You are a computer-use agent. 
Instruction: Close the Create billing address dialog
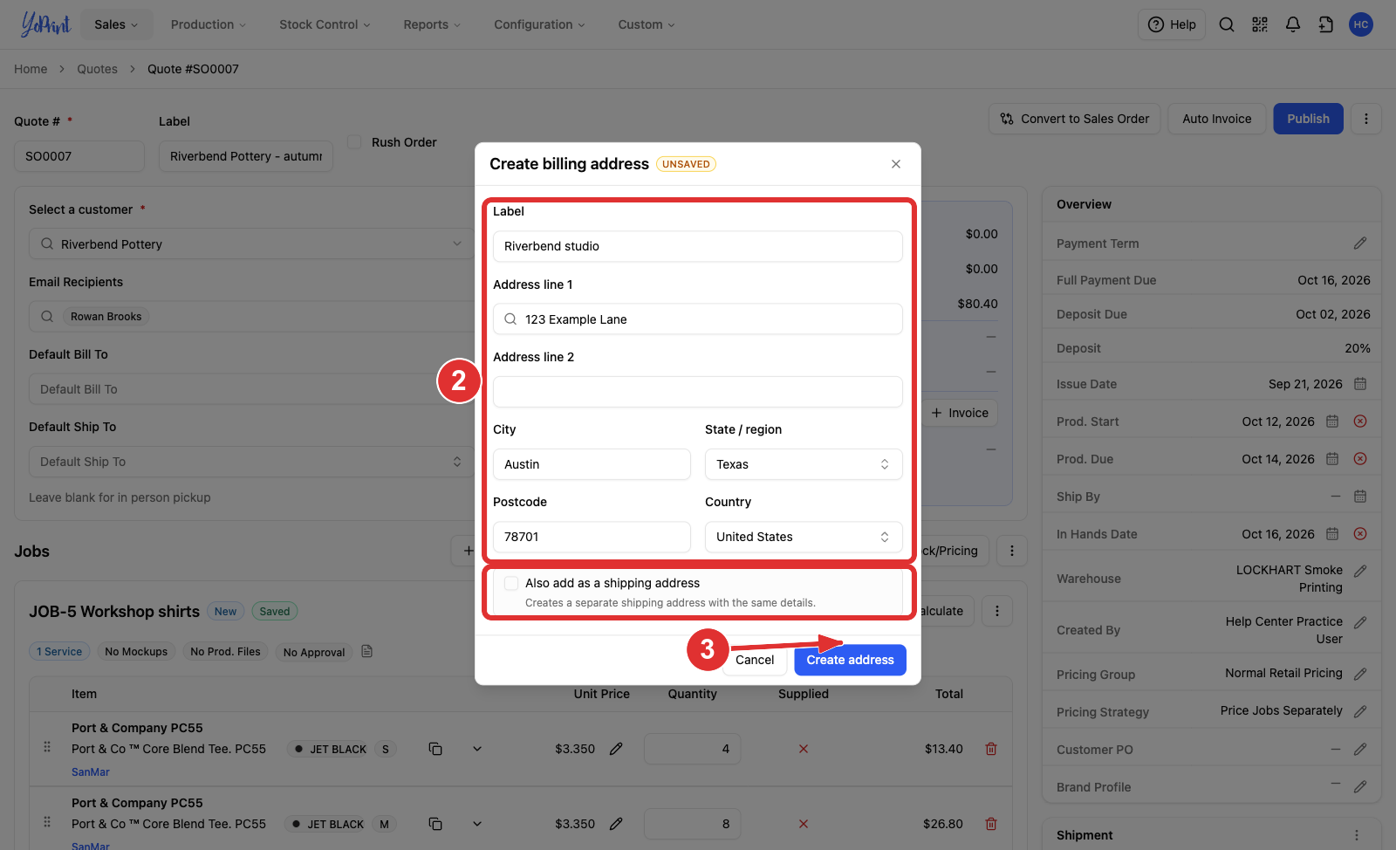click(x=896, y=164)
